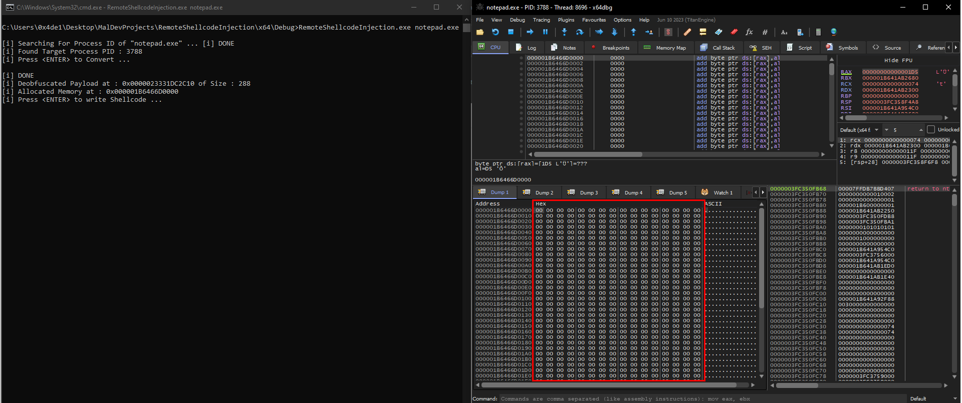Click the Step Into toolbar icon
This screenshot has height=403, width=962.
click(564, 32)
